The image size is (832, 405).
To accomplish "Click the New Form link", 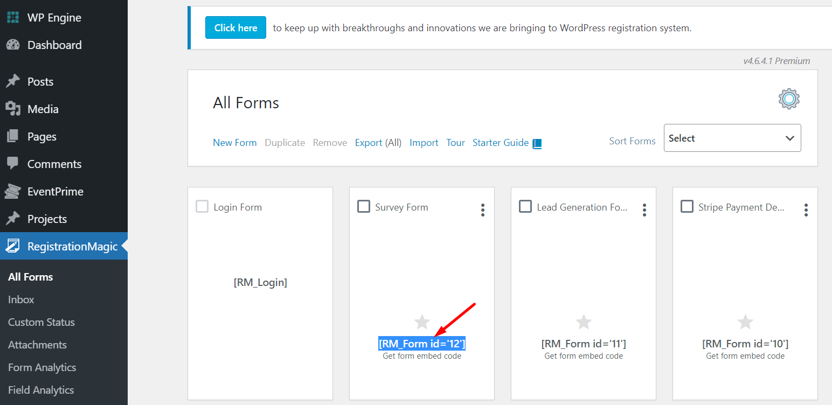I will [x=235, y=143].
